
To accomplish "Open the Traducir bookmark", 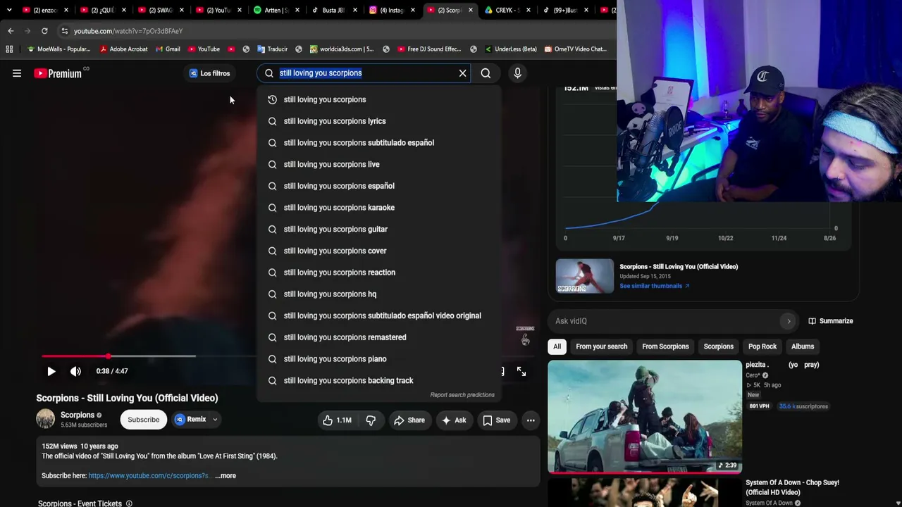I will pos(272,49).
